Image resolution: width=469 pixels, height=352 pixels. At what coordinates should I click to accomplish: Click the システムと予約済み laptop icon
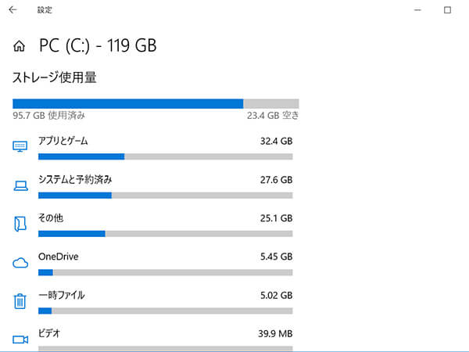point(20,185)
